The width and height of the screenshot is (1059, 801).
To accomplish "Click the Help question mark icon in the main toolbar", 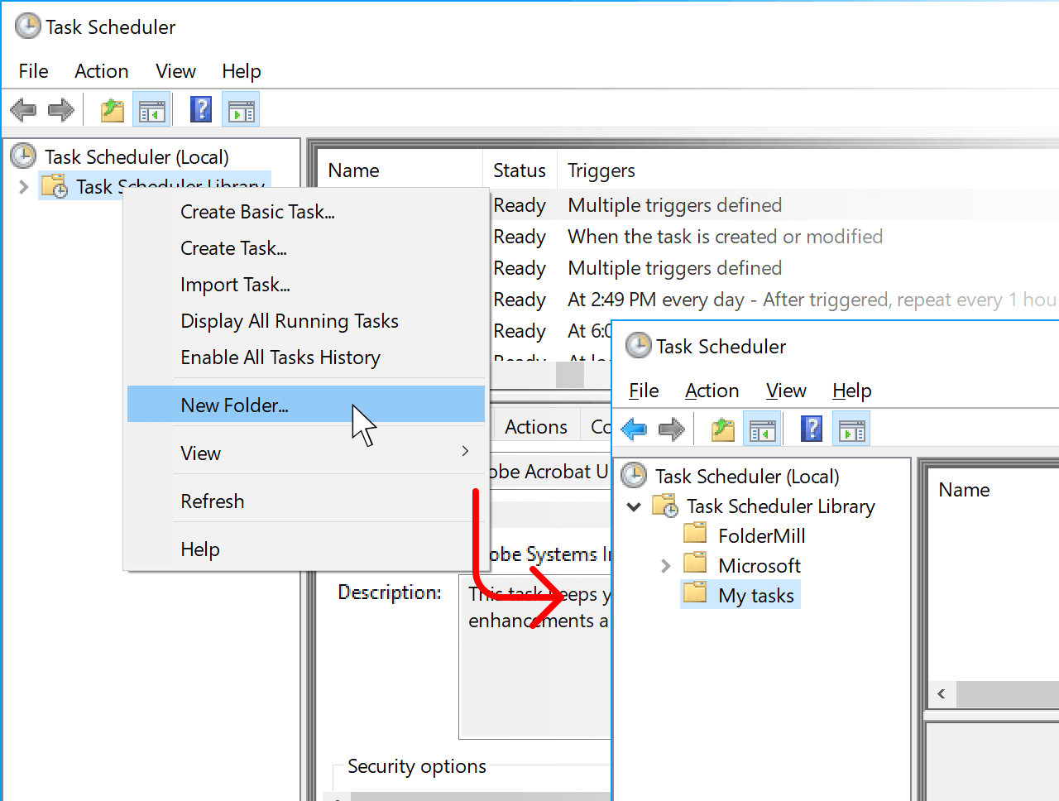I will [201, 110].
